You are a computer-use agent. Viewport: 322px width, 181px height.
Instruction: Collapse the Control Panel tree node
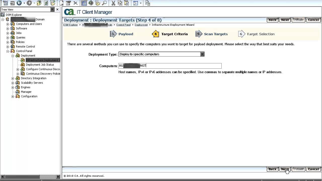pyautogui.click(x=8, y=51)
